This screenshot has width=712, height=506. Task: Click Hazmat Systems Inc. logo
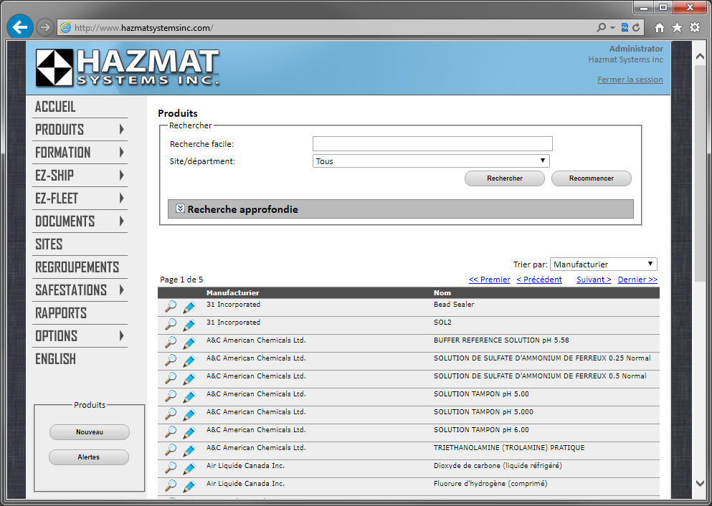point(128,67)
